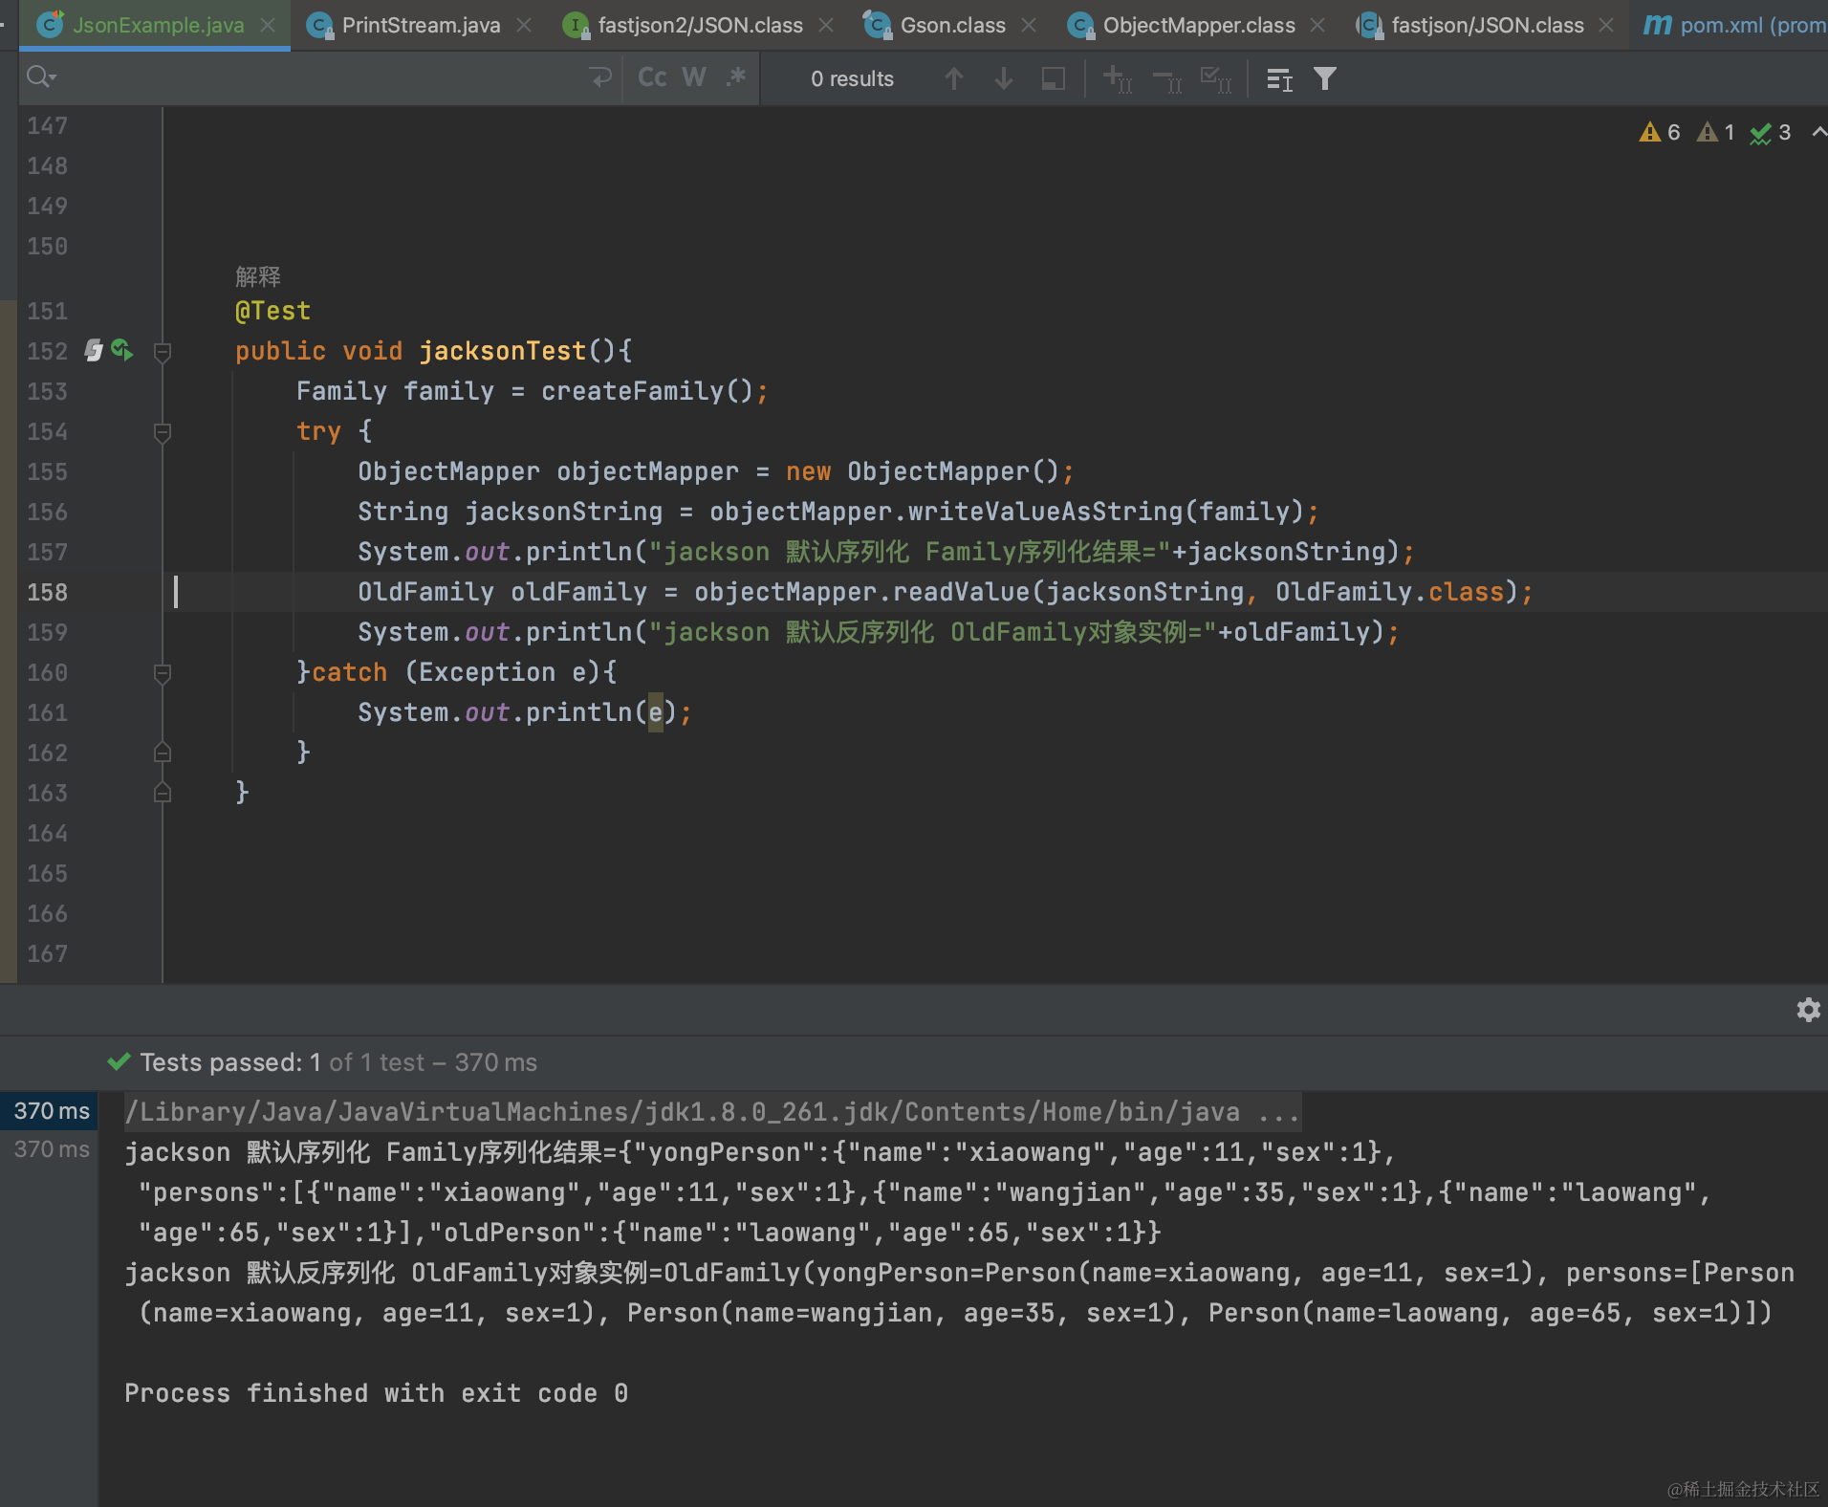Select all occurrences icon

(x=1216, y=79)
